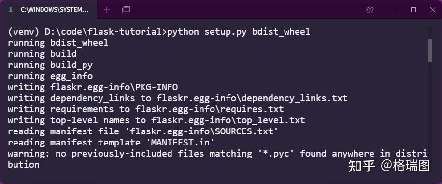This screenshot has width=442, height=184.
Task: Click the tab number 1 indicator
Action: point(11,10)
